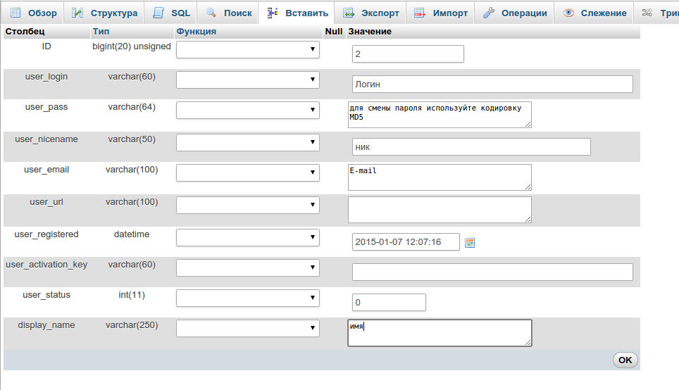Screen dimensions: 679x390
Task: Open the user_pass function dropdown
Action: point(248,111)
